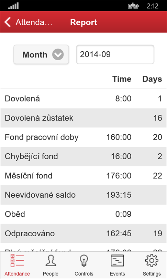Tap the back arrow chevron icon
167x279 pixels.
pyautogui.click(x=8, y=22)
